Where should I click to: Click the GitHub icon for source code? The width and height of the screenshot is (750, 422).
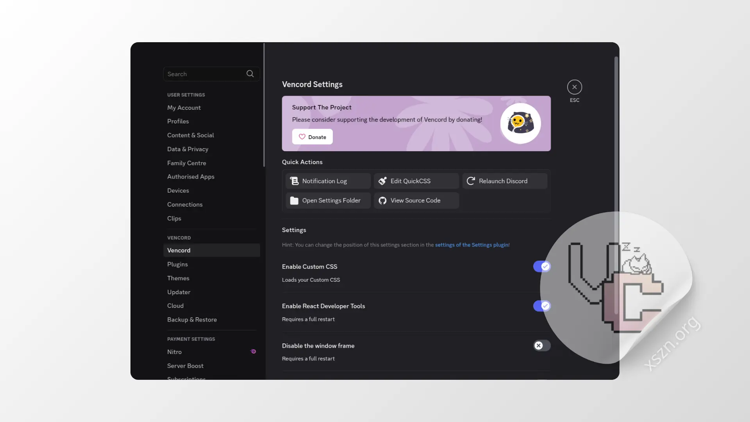(x=382, y=200)
